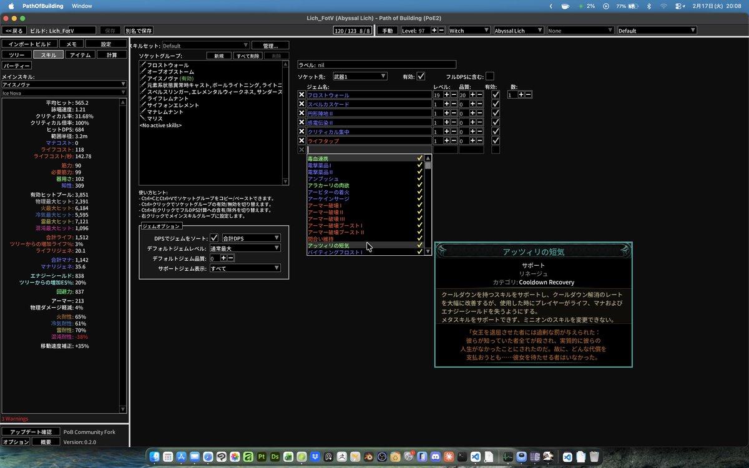Toggle enabled checkbox for 円形陣地 II gem
This screenshot has width=749, height=468.
pos(496,114)
